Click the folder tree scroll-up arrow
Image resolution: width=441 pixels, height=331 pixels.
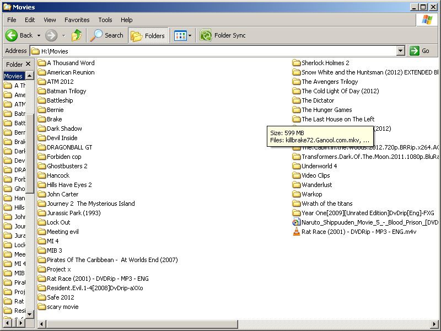click(30, 76)
